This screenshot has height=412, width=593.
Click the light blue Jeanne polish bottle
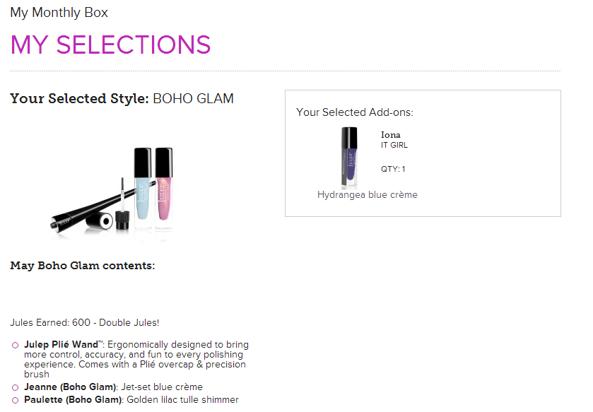point(143,187)
